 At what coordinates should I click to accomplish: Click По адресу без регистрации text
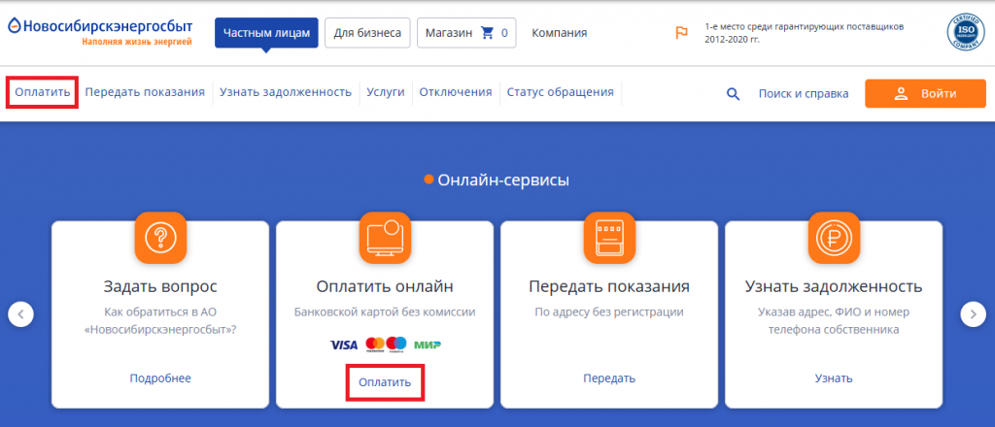[609, 312]
